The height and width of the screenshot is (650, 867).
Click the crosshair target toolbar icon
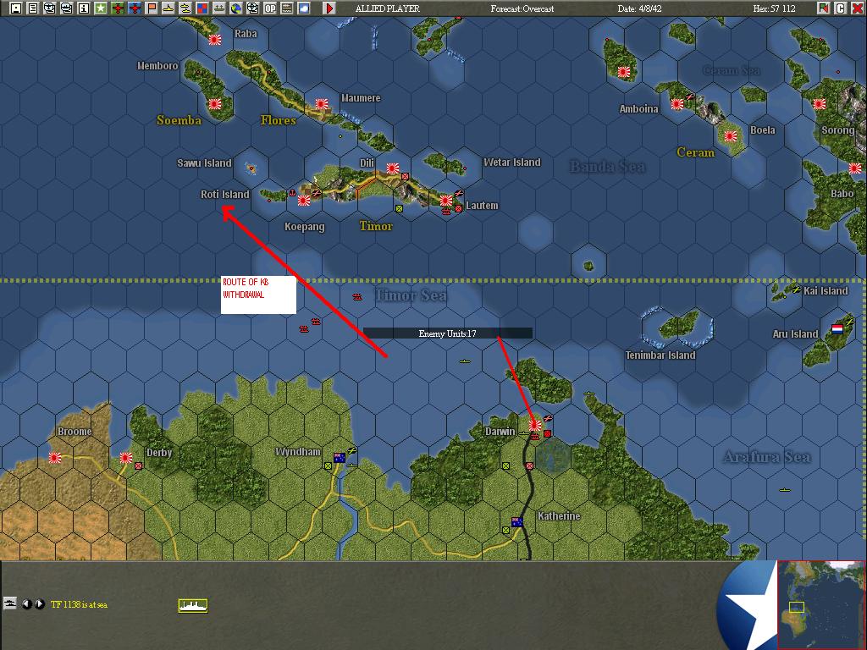pyautogui.click(x=252, y=8)
